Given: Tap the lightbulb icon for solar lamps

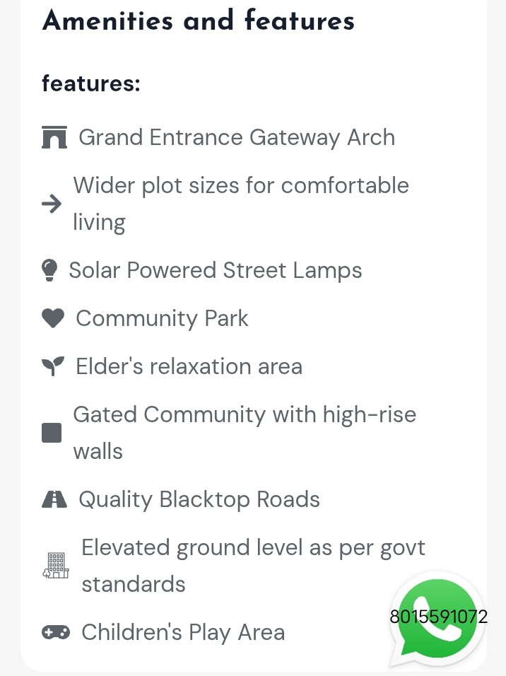Looking at the screenshot, I should click(49, 270).
